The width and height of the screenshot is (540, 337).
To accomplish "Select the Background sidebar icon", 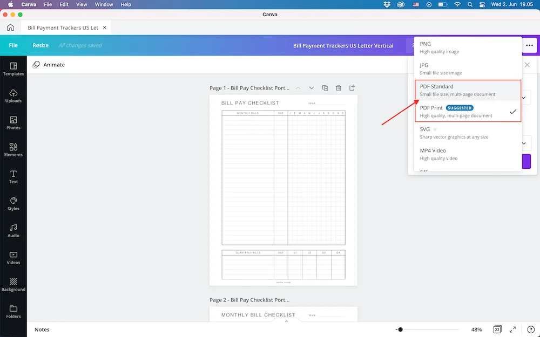I will click(x=13, y=286).
